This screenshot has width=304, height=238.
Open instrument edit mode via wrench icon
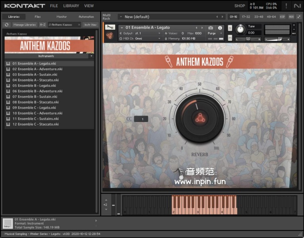[x=110, y=27]
